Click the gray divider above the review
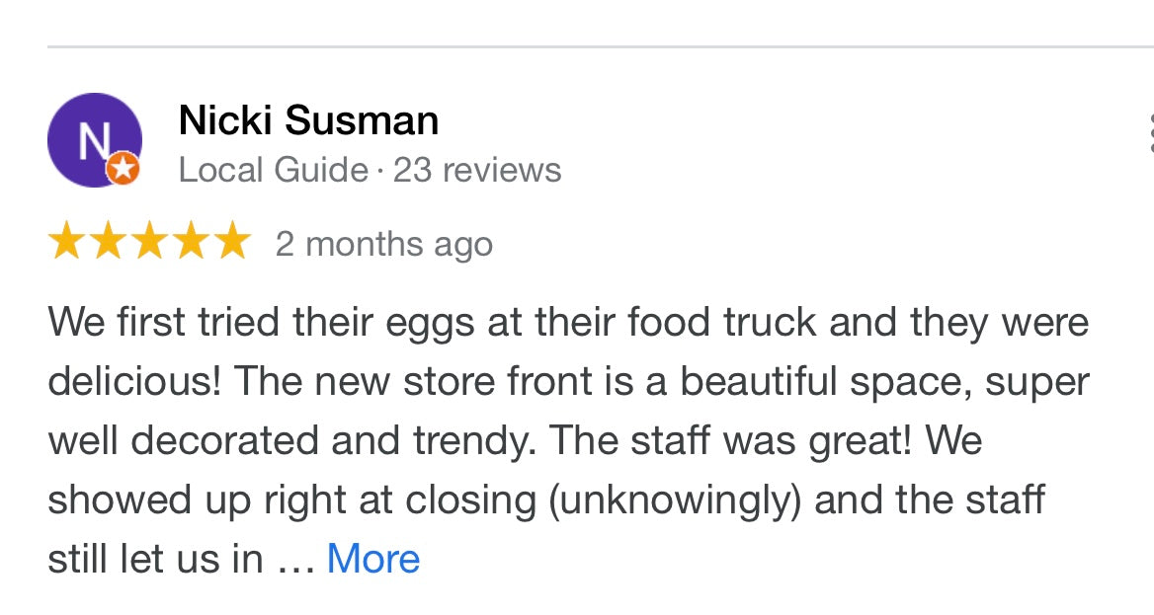 tap(601, 46)
